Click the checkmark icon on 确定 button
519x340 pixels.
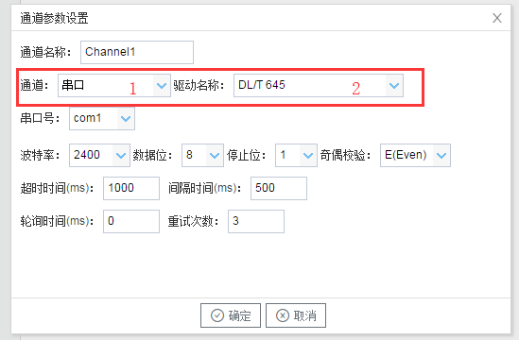point(217,315)
